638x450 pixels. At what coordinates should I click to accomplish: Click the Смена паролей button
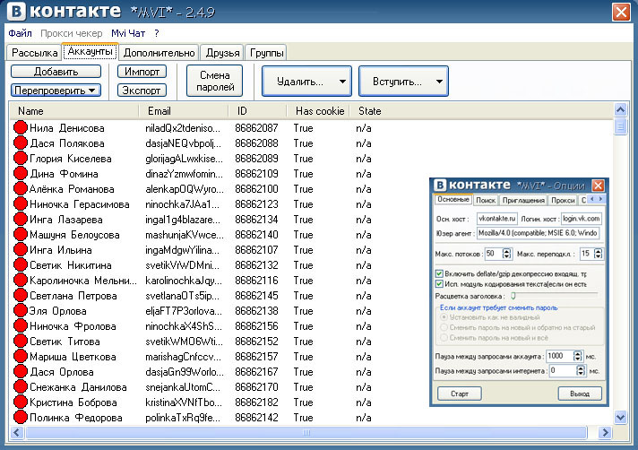point(214,81)
